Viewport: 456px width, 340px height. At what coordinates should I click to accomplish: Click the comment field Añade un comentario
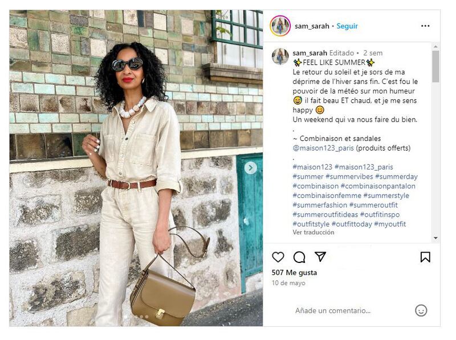point(333,310)
